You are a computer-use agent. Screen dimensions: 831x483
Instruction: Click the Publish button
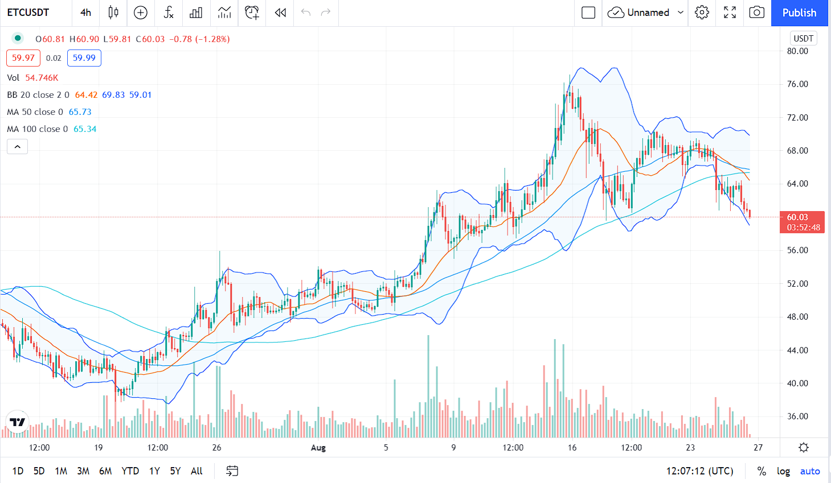799,13
